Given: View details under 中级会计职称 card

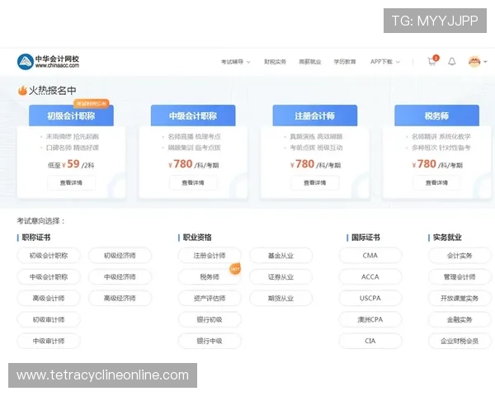Looking at the screenshot, I should [193, 183].
